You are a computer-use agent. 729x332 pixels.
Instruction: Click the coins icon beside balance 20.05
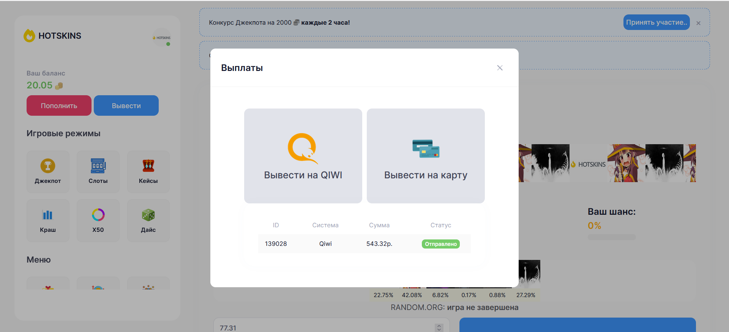pyautogui.click(x=59, y=86)
